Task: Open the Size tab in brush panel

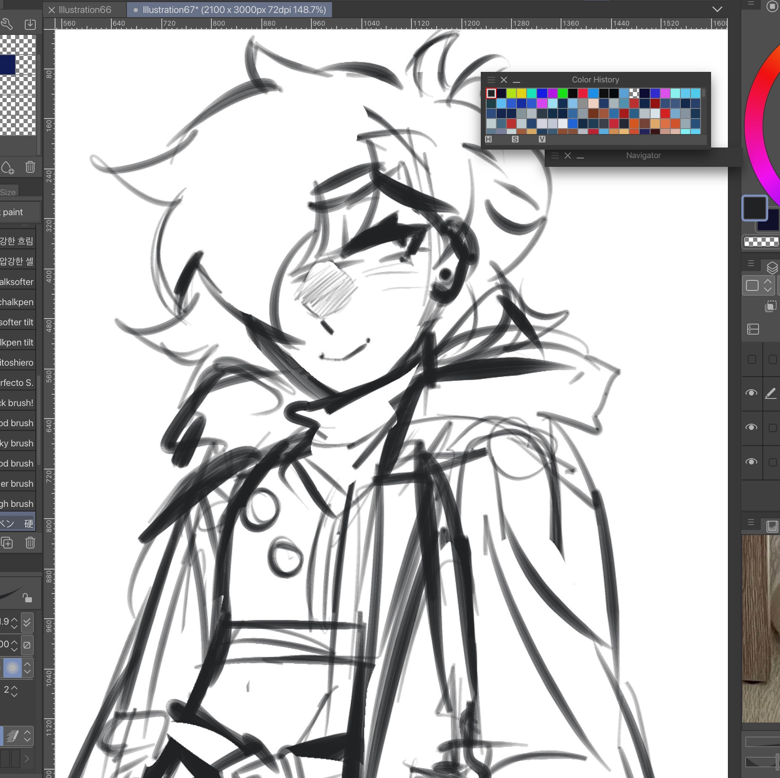Action: pyautogui.click(x=8, y=192)
